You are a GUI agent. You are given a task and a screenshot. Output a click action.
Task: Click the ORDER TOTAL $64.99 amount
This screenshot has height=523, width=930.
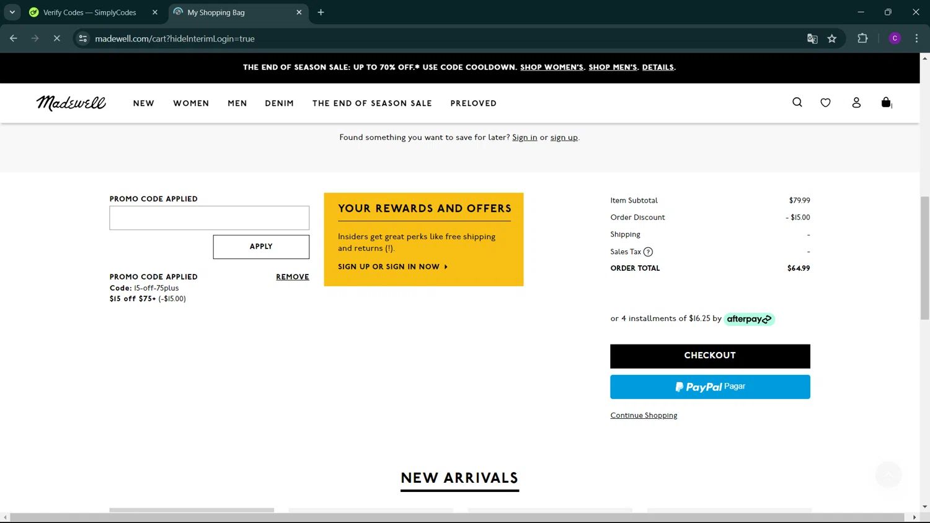point(799,268)
